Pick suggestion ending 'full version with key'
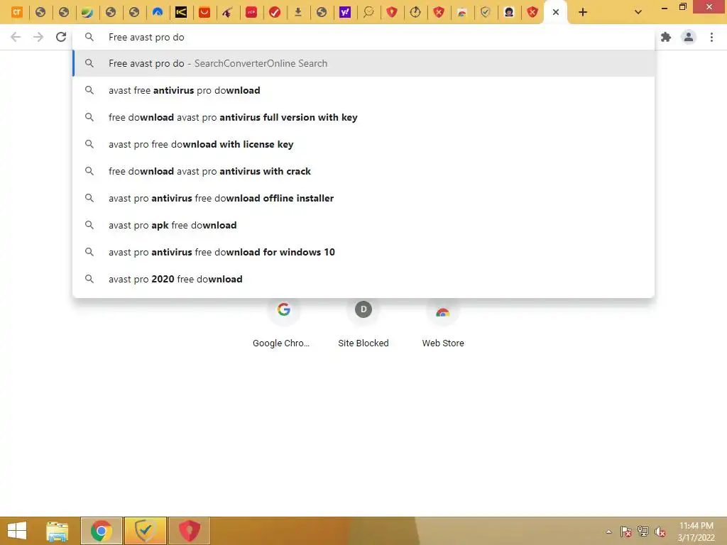Viewport: 727px width, 545px height. point(363,117)
